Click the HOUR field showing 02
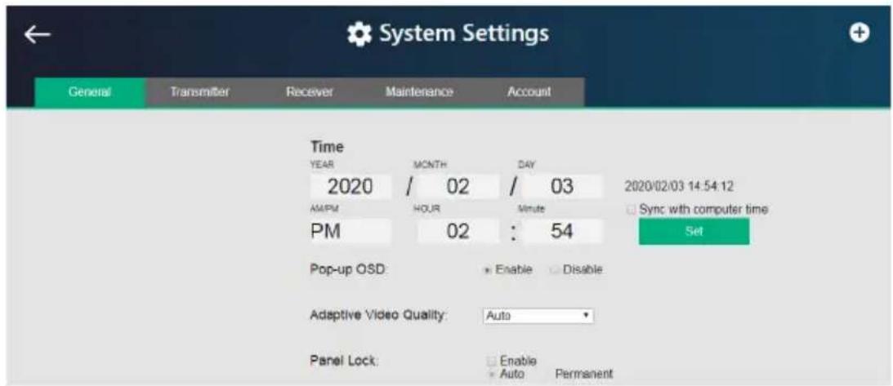Screen dimensions: 893x386 coord(458,232)
